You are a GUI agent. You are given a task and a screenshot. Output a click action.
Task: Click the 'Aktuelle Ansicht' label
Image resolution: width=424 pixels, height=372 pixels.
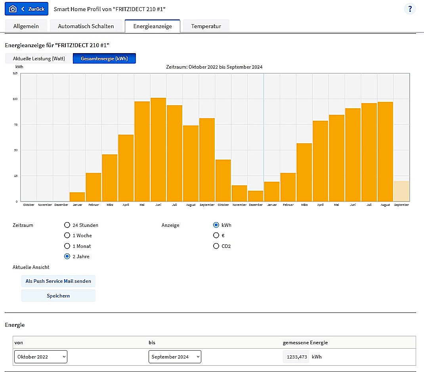[x=31, y=267]
